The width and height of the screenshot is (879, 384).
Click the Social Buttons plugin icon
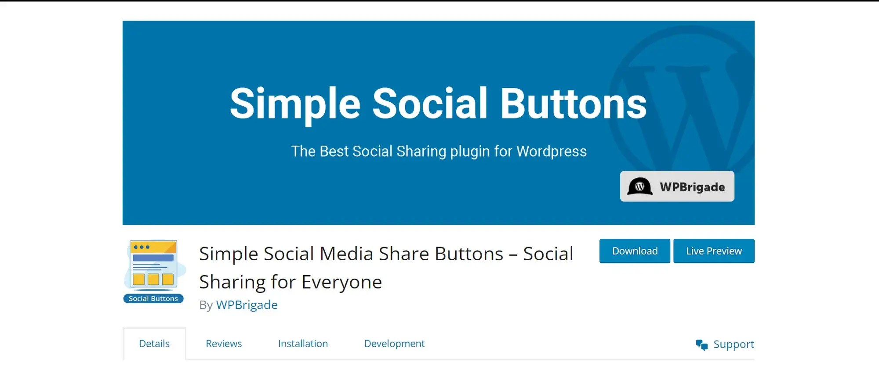click(154, 271)
